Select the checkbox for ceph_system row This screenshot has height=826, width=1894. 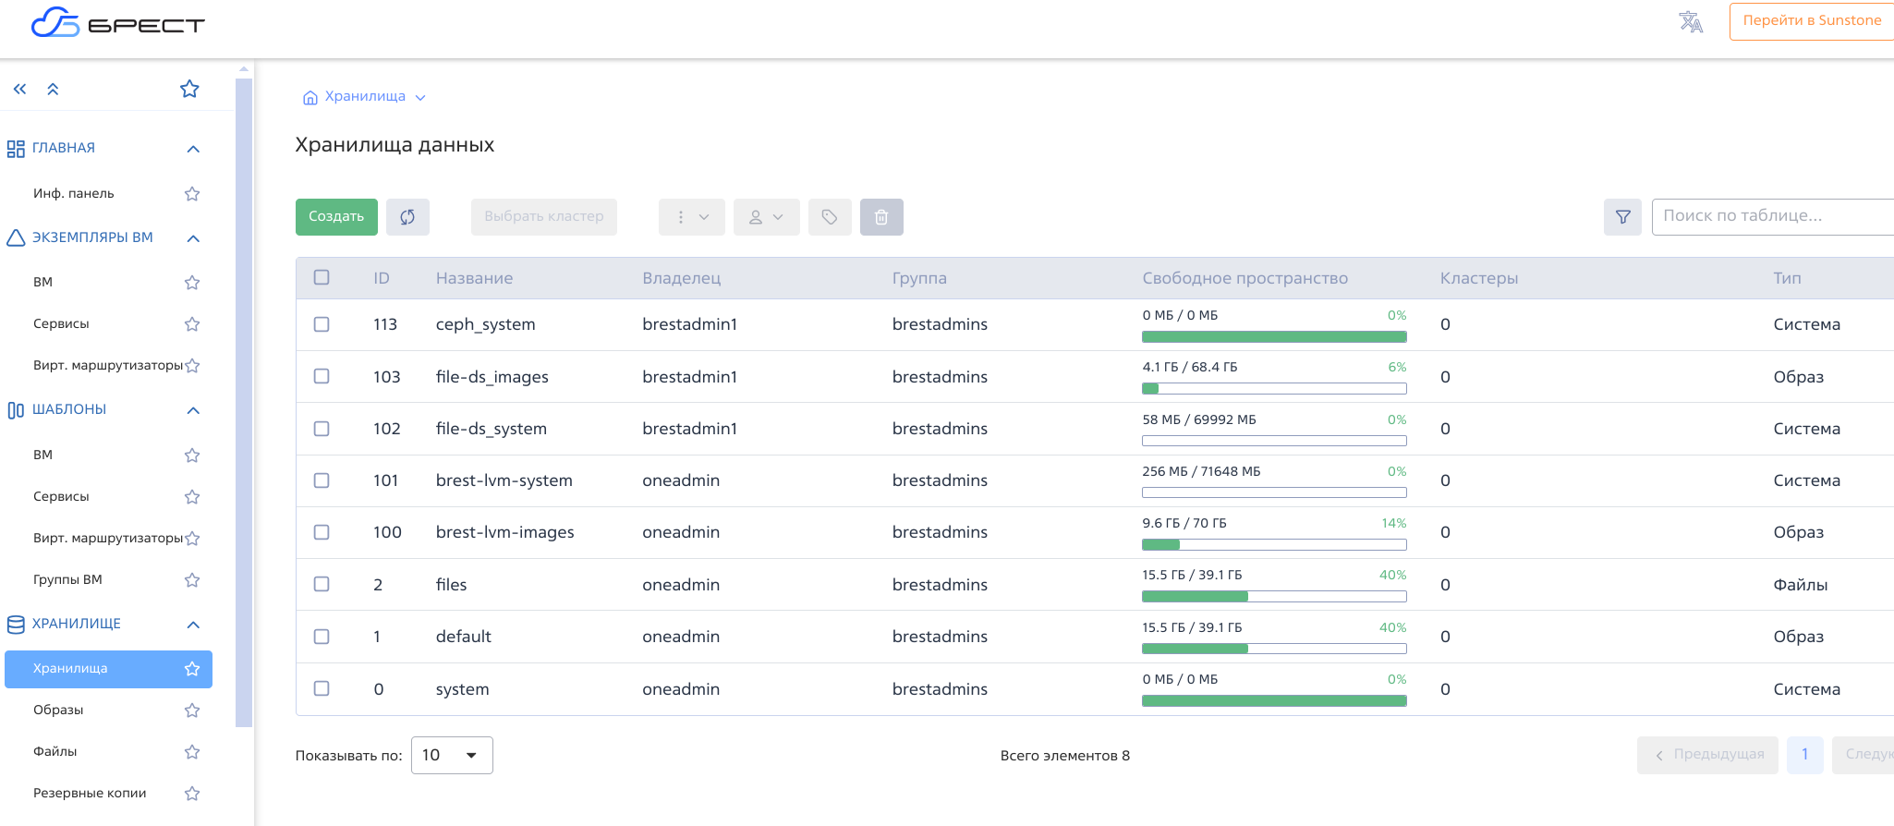tap(322, 324)
